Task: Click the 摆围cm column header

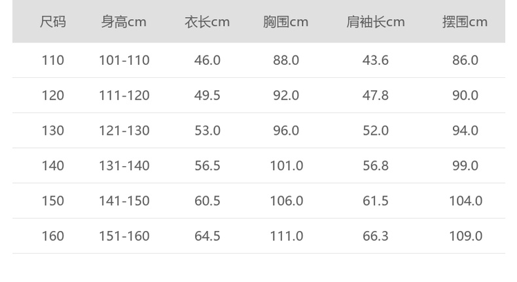Action: point(465,22)
